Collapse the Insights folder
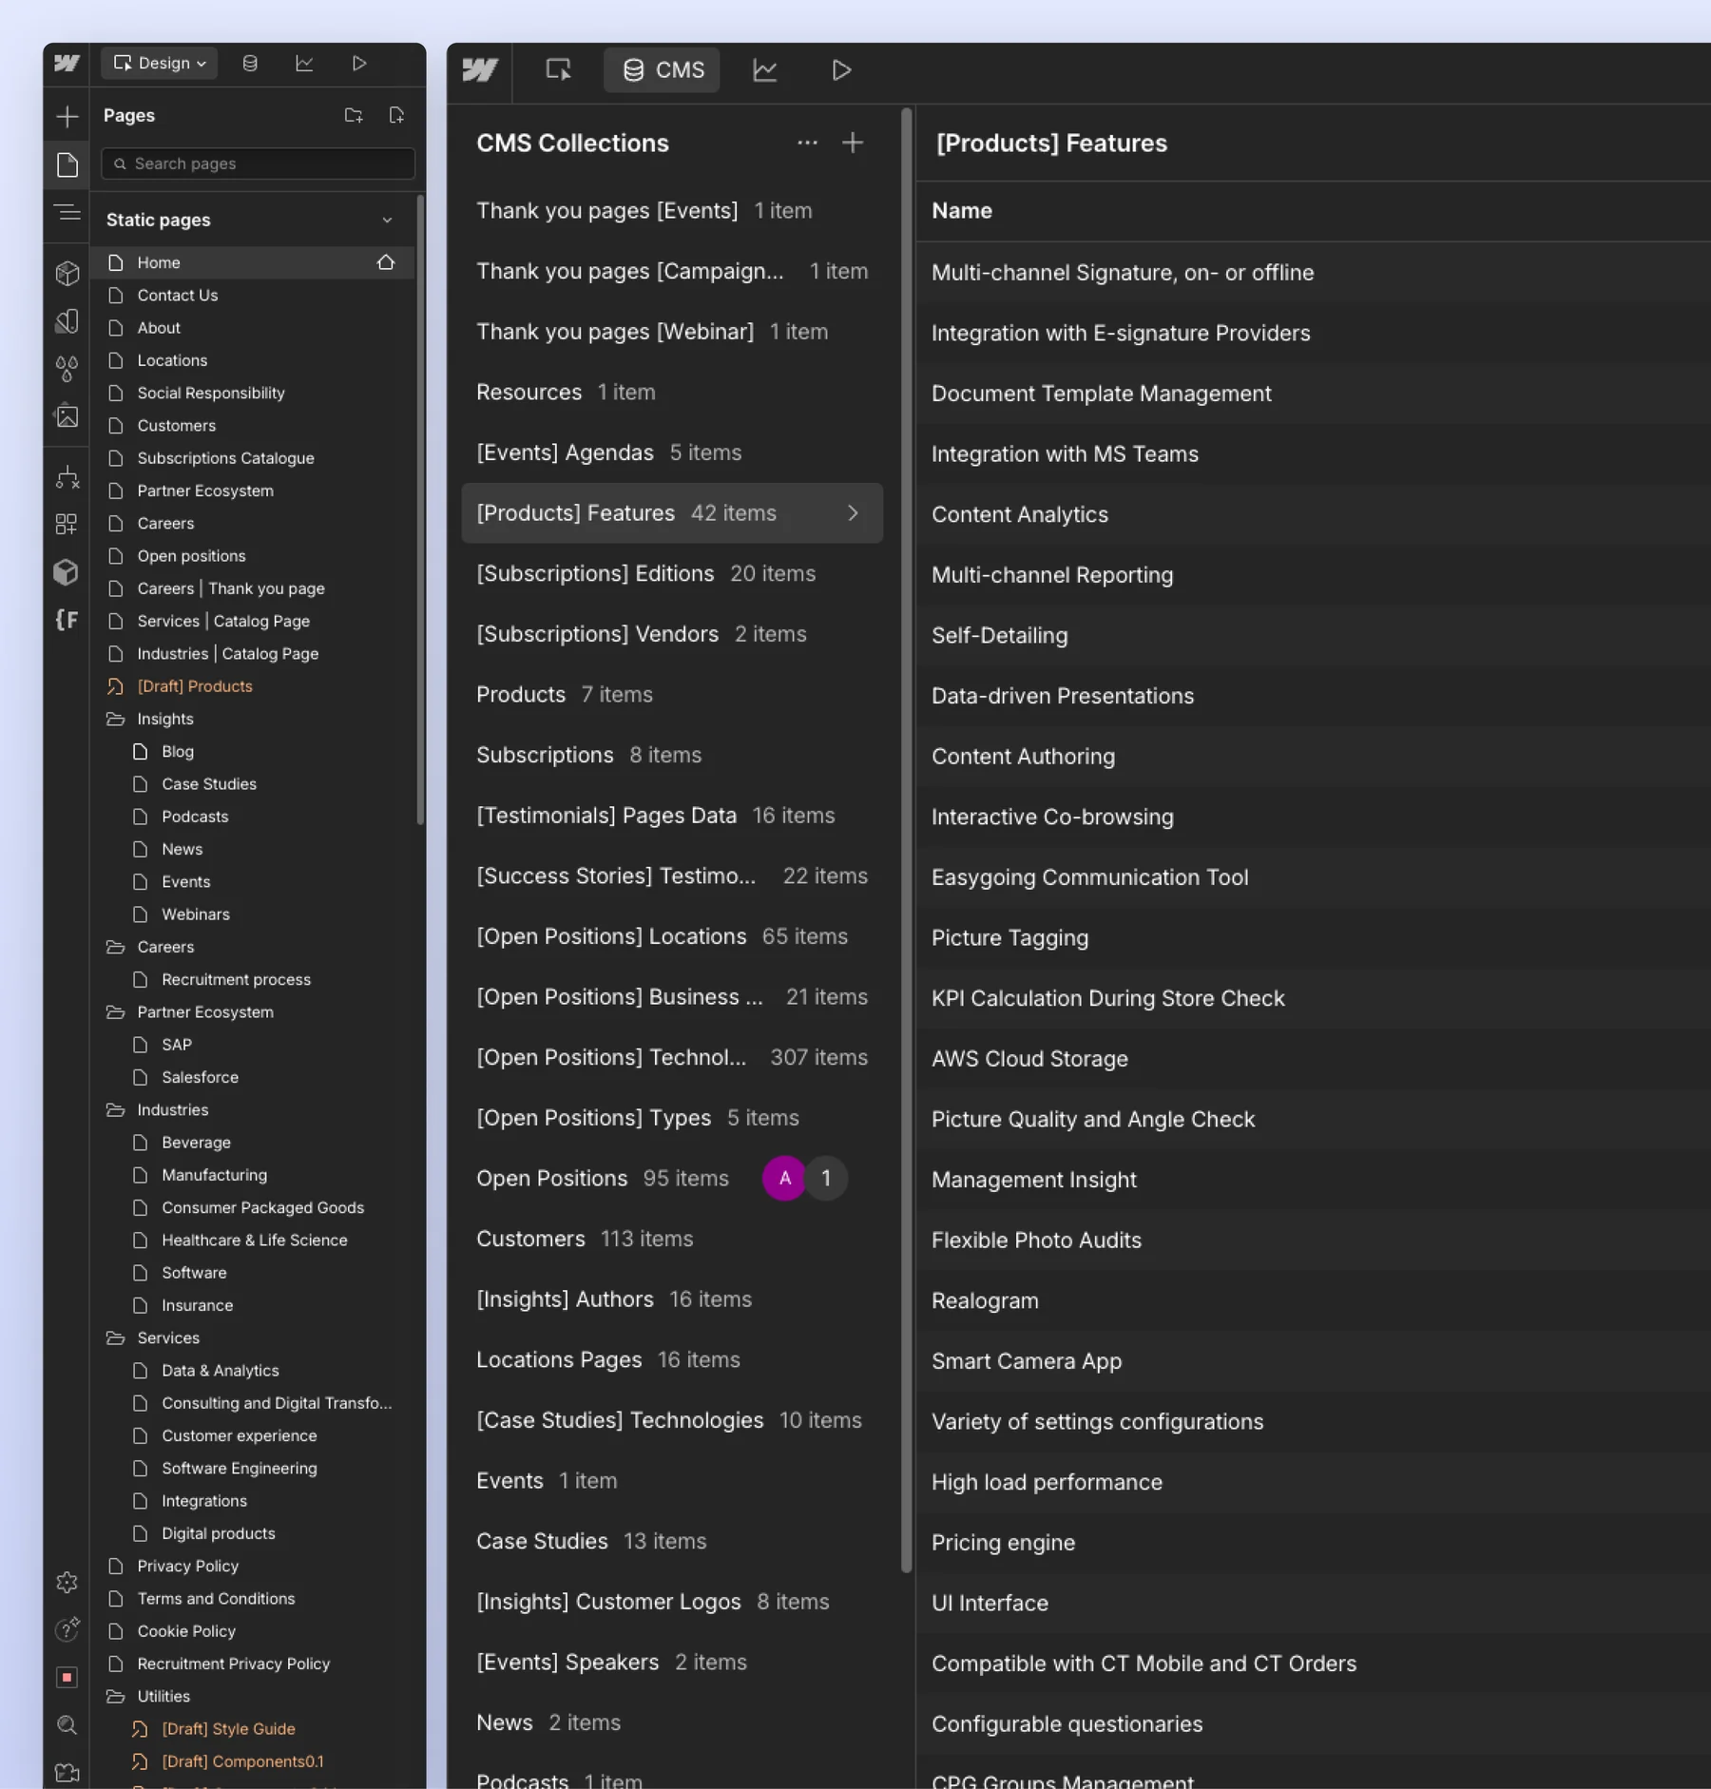 coord(116,719)
